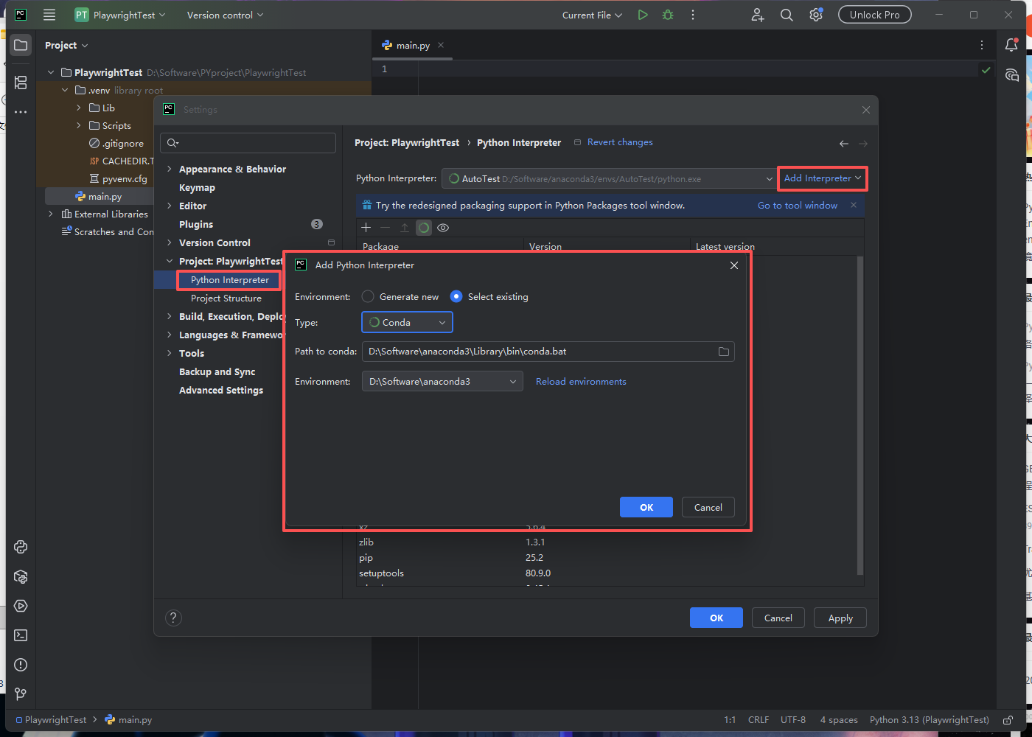Open the Structure tool window icon
This screenshot has height=737, width=1032.
21,82
